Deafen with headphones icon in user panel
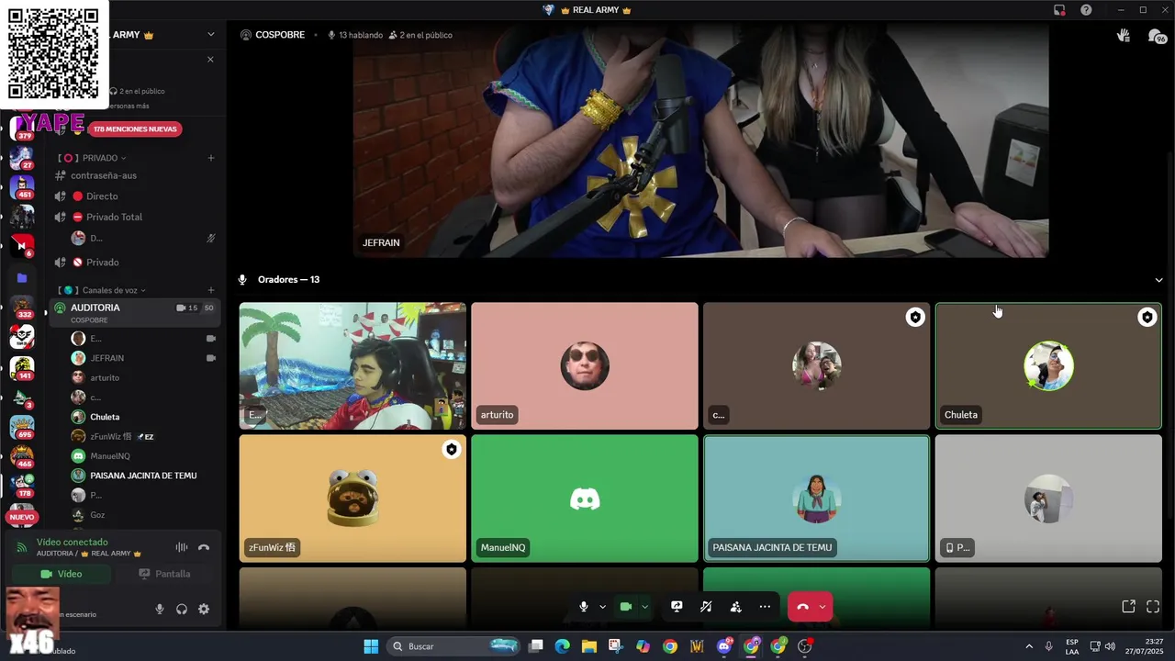1175x661 pixels. [182, 609]
